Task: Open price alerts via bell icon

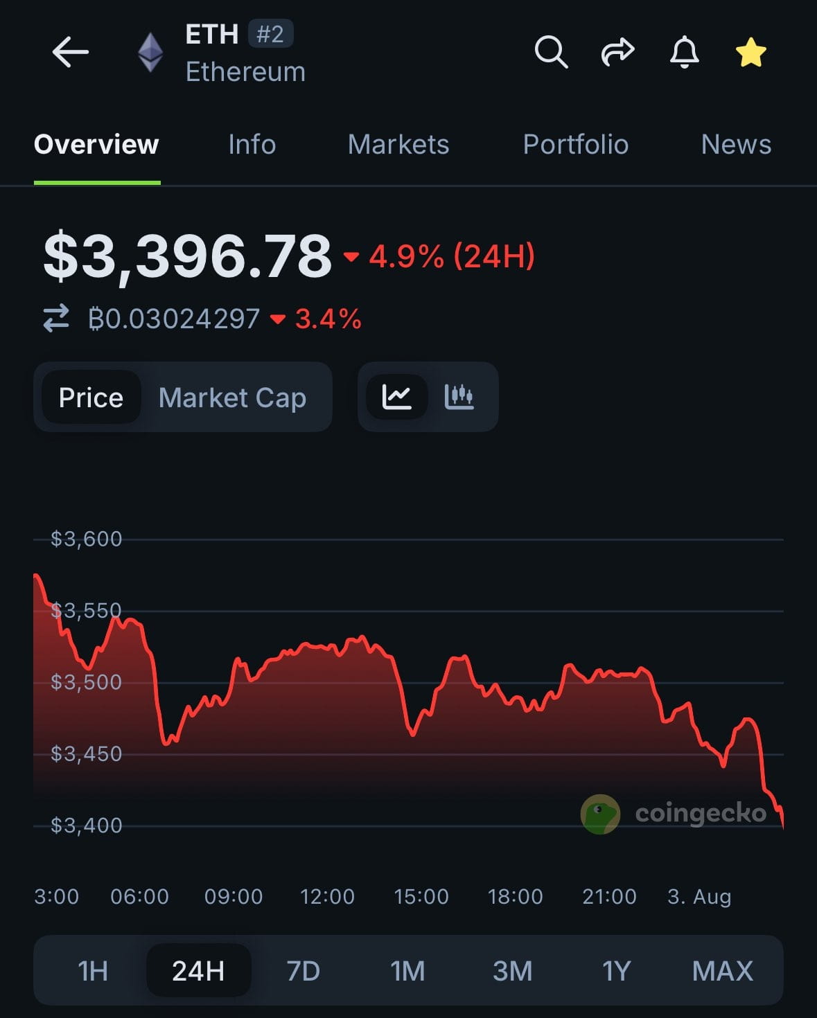Action: tap(684, 52)
